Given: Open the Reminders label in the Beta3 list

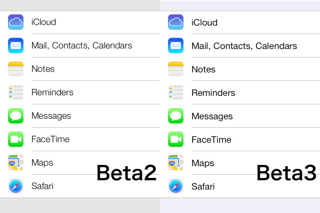Looking at the screenshot, I should click(213, 93).
